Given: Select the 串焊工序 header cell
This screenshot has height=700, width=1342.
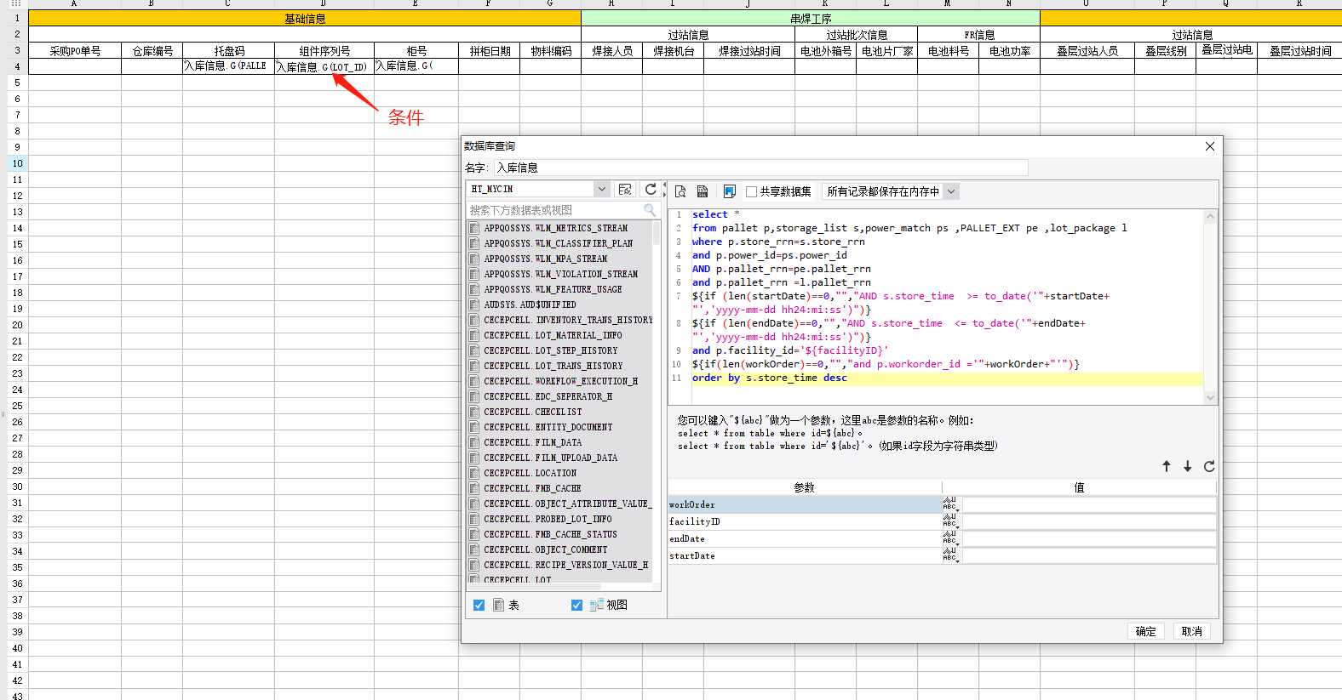Looking at the screenshot, I should [x=811, y=18].
